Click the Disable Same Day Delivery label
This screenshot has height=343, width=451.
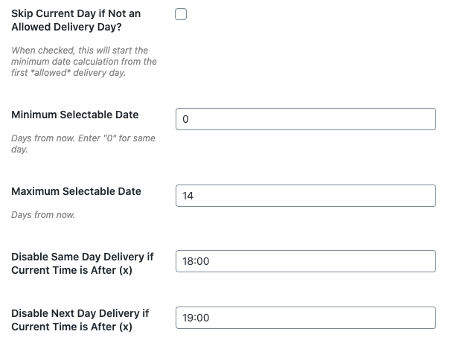[x=83, y=263]
